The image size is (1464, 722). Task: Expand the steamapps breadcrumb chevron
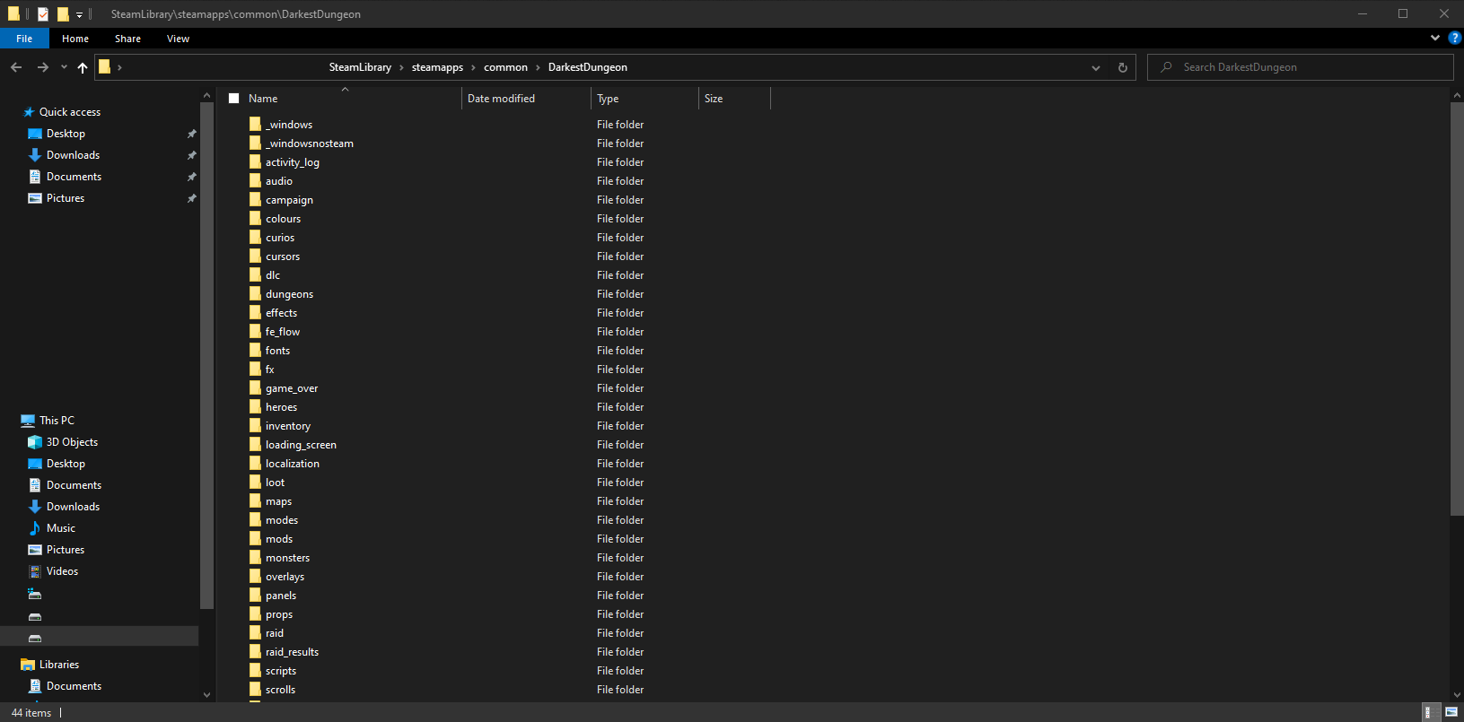[473, 67]
